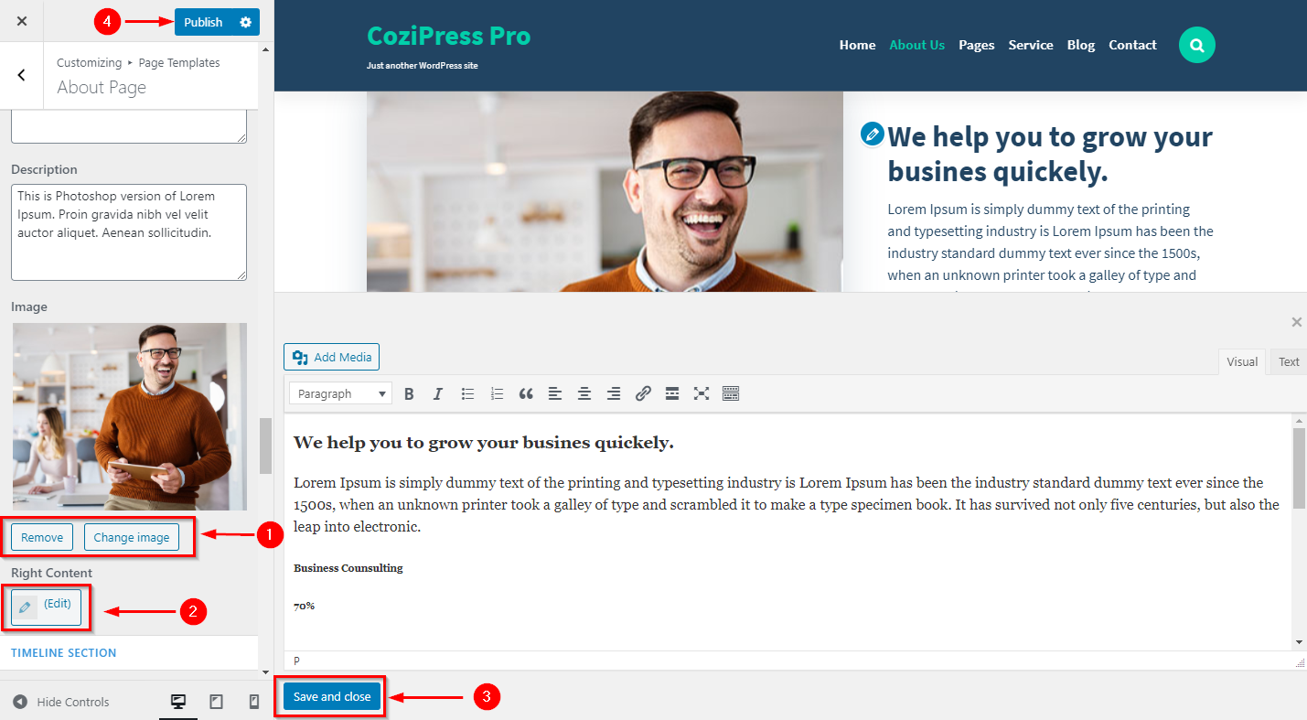
Task: Apply blockquote formatting
Action: (526, 393)
